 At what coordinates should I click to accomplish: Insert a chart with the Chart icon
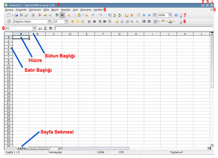(127, 15)
